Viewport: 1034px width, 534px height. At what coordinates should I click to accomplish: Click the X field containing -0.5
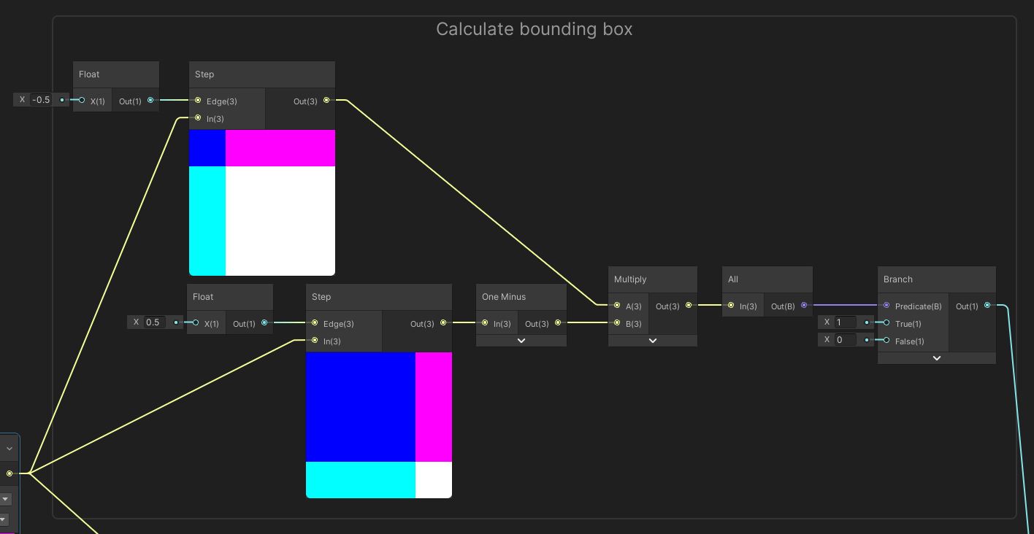click(x=40, y=99)
